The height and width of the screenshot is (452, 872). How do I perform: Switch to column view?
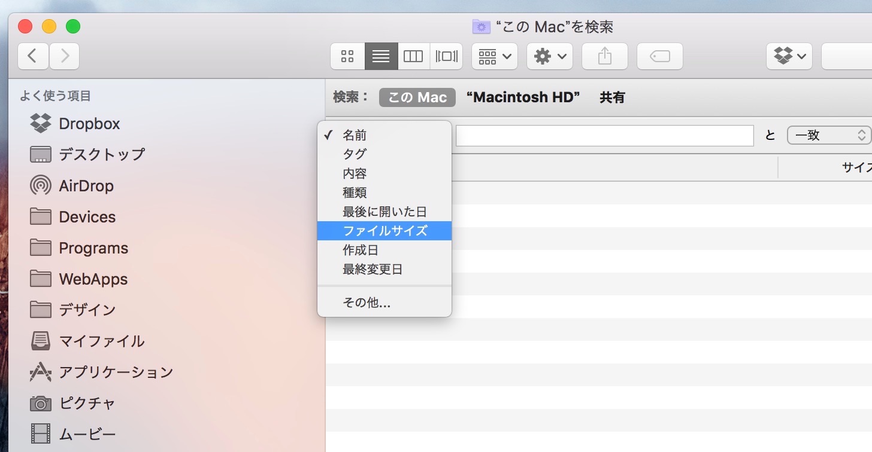413,57
